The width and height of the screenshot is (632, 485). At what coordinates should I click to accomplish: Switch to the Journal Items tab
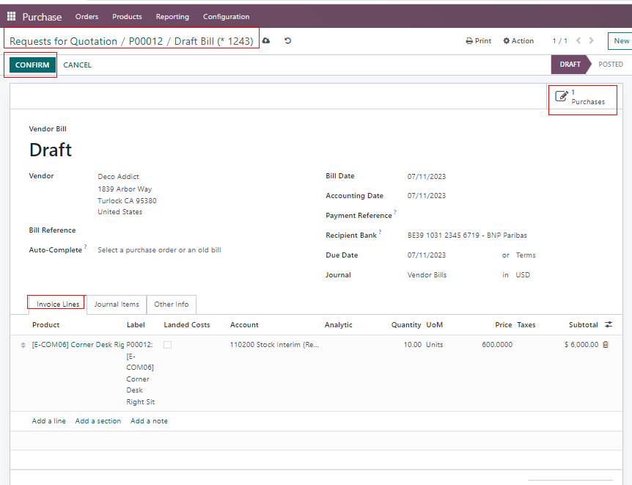[x=117, y=305]
